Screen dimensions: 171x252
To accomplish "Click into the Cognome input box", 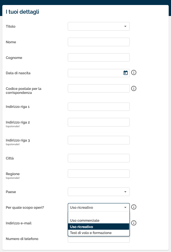I will tap(99, 57).
